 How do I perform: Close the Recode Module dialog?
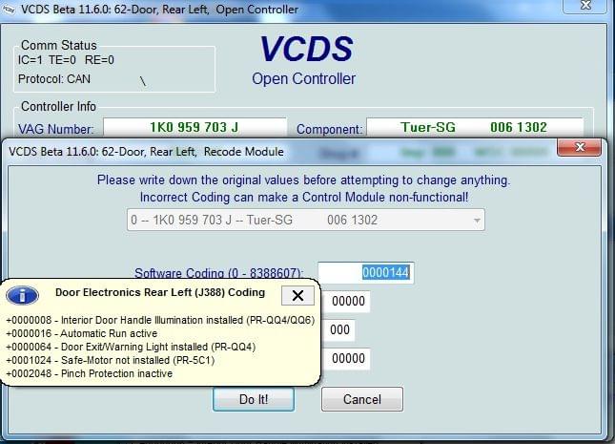579,147
